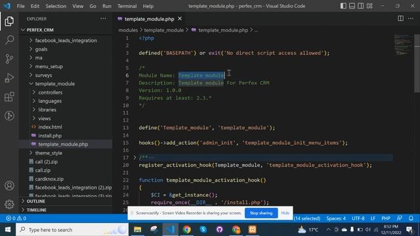Viewport: 420px width, 236px height.
Task: Open the Selection menu
Action: (x=56, y=6)
